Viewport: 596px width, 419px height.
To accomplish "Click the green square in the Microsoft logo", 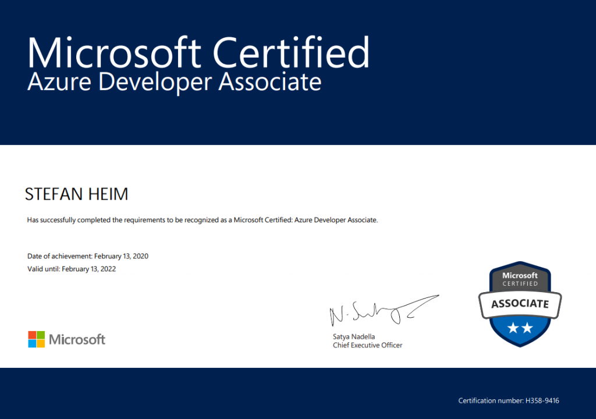I will click(41, 335).
